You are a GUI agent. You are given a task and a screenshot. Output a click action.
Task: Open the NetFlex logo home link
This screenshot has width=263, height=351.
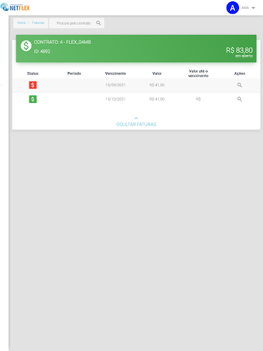coord(15,8)
